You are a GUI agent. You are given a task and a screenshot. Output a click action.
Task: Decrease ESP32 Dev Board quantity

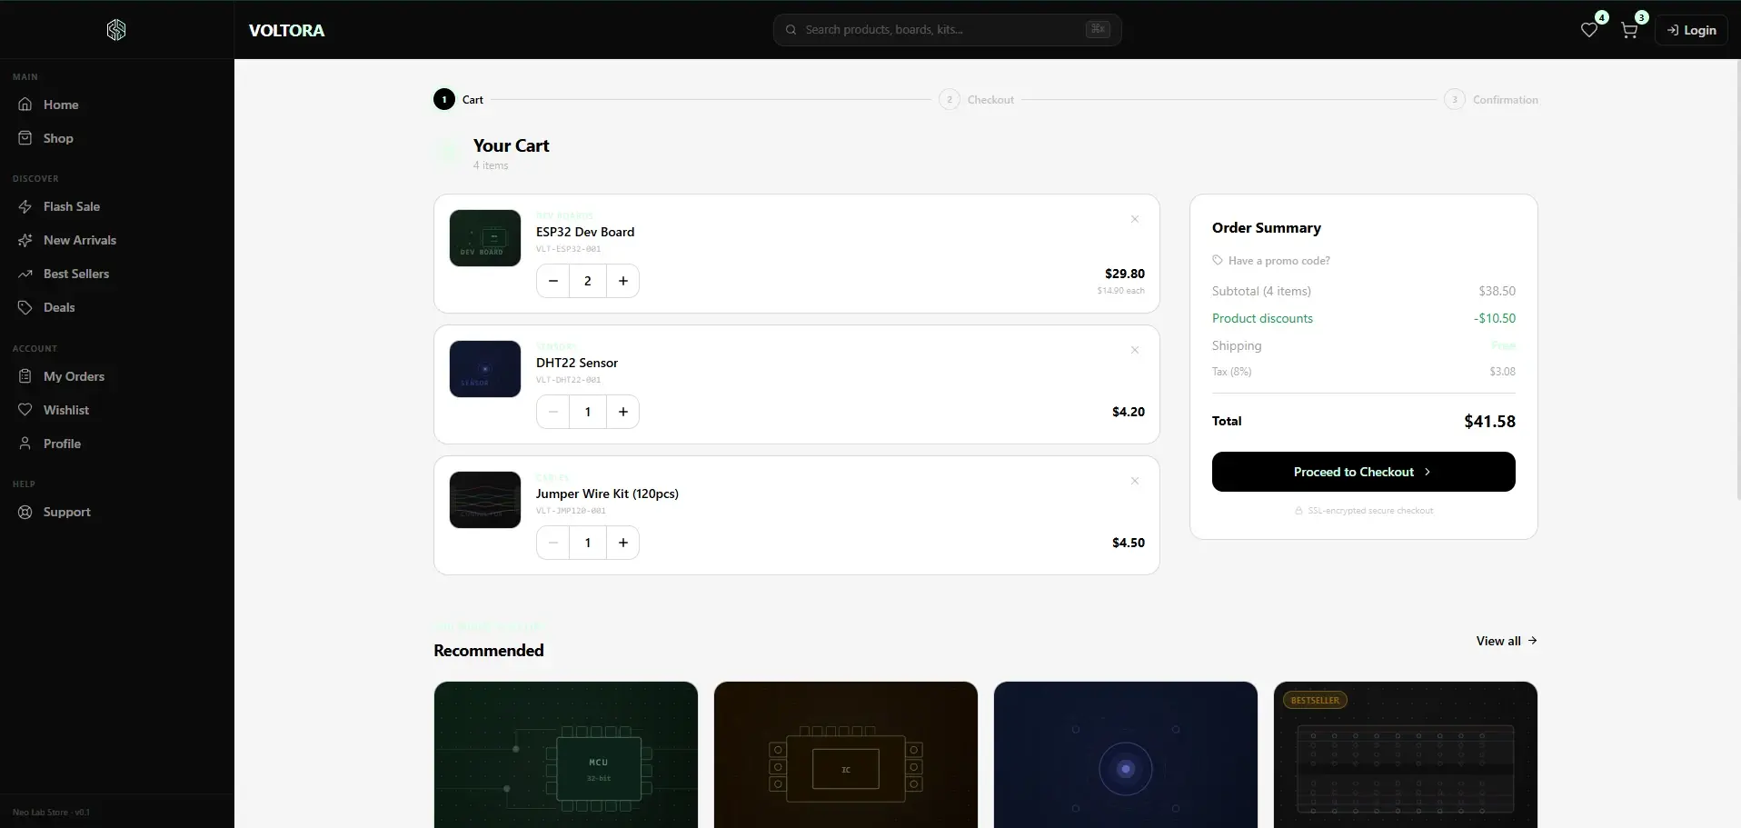click(x=553, y=281)
